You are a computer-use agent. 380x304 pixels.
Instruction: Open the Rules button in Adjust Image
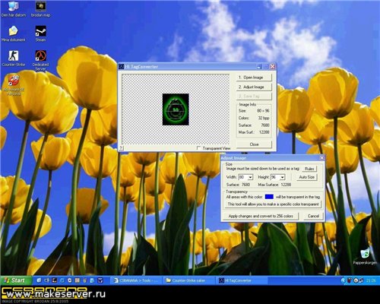point(309,169)
